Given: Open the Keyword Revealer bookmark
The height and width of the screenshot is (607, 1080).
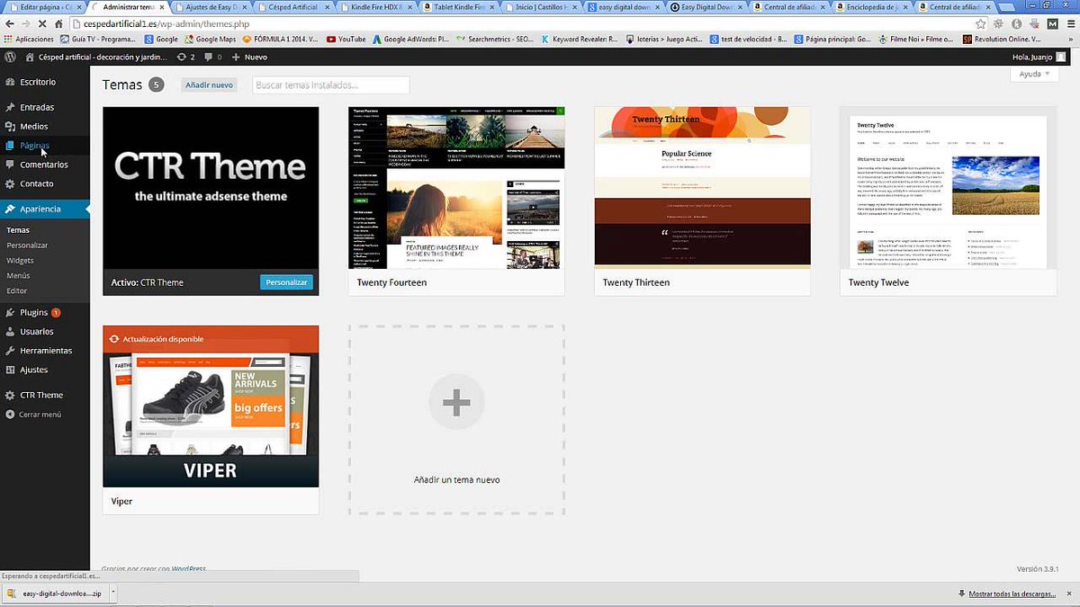Looking at the screenshot, I should pos(580,40).
